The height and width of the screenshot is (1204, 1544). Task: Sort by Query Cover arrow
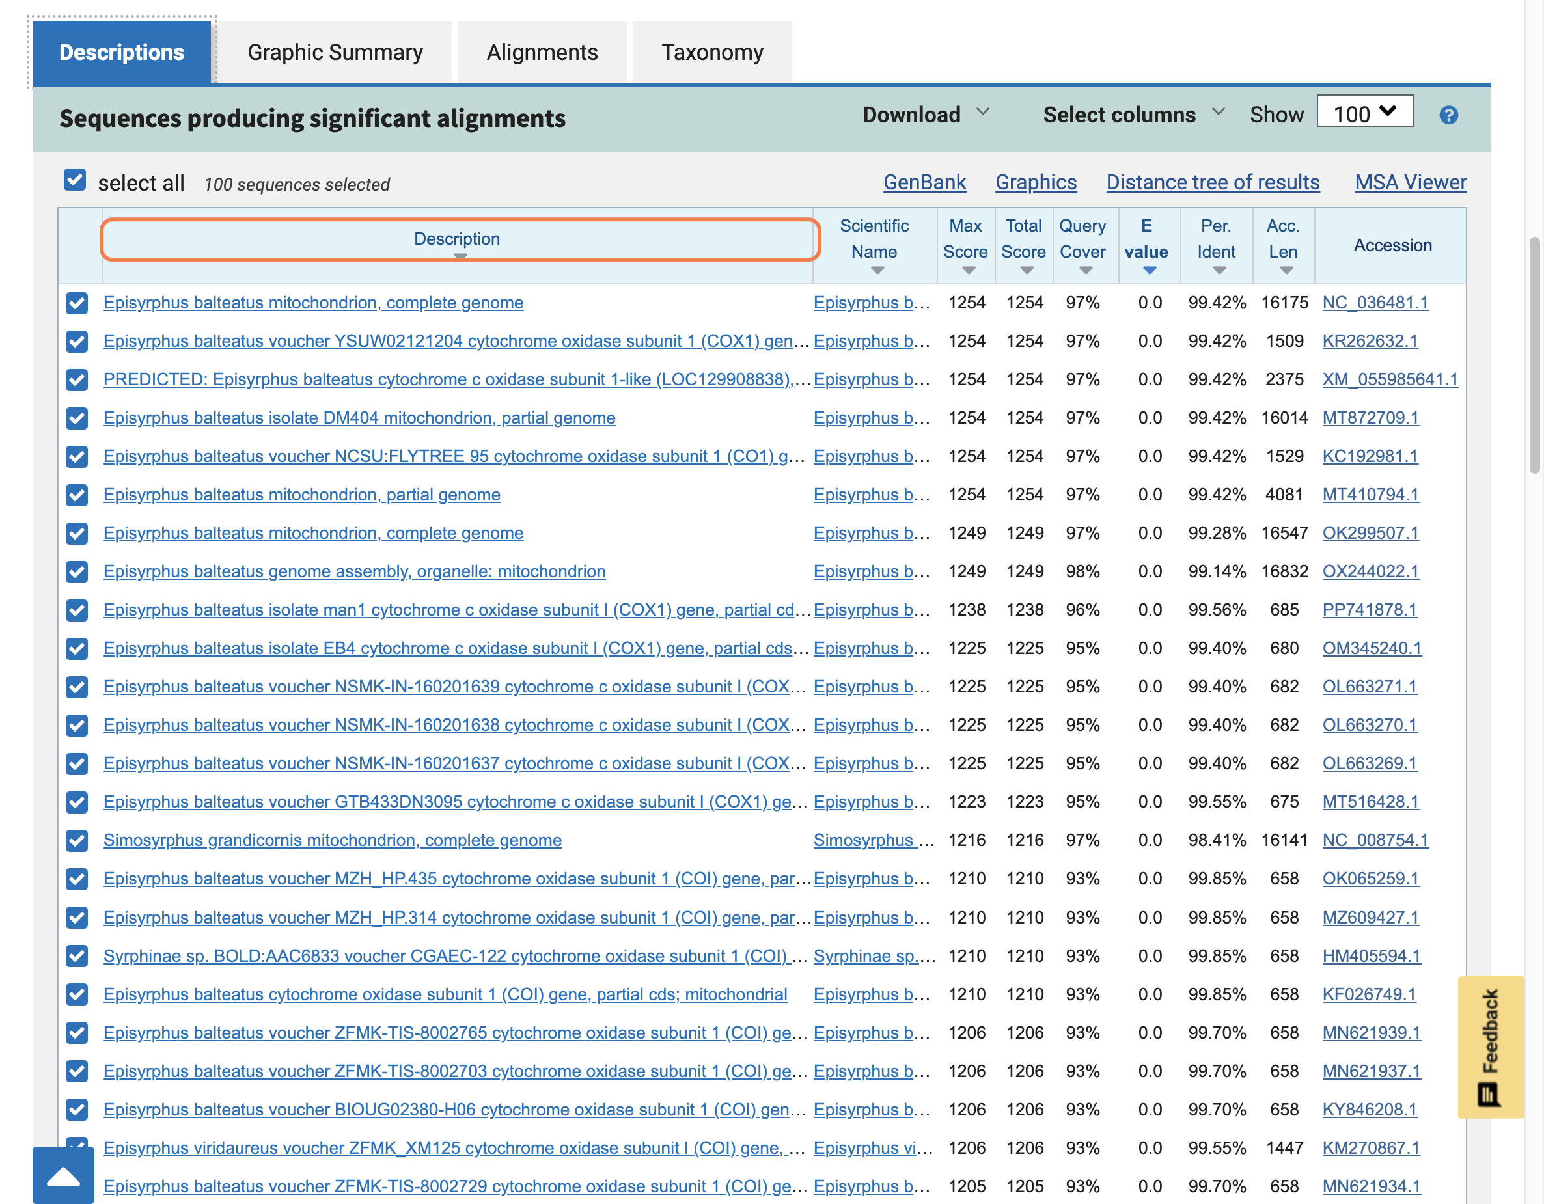click(x=1086, y=270)
